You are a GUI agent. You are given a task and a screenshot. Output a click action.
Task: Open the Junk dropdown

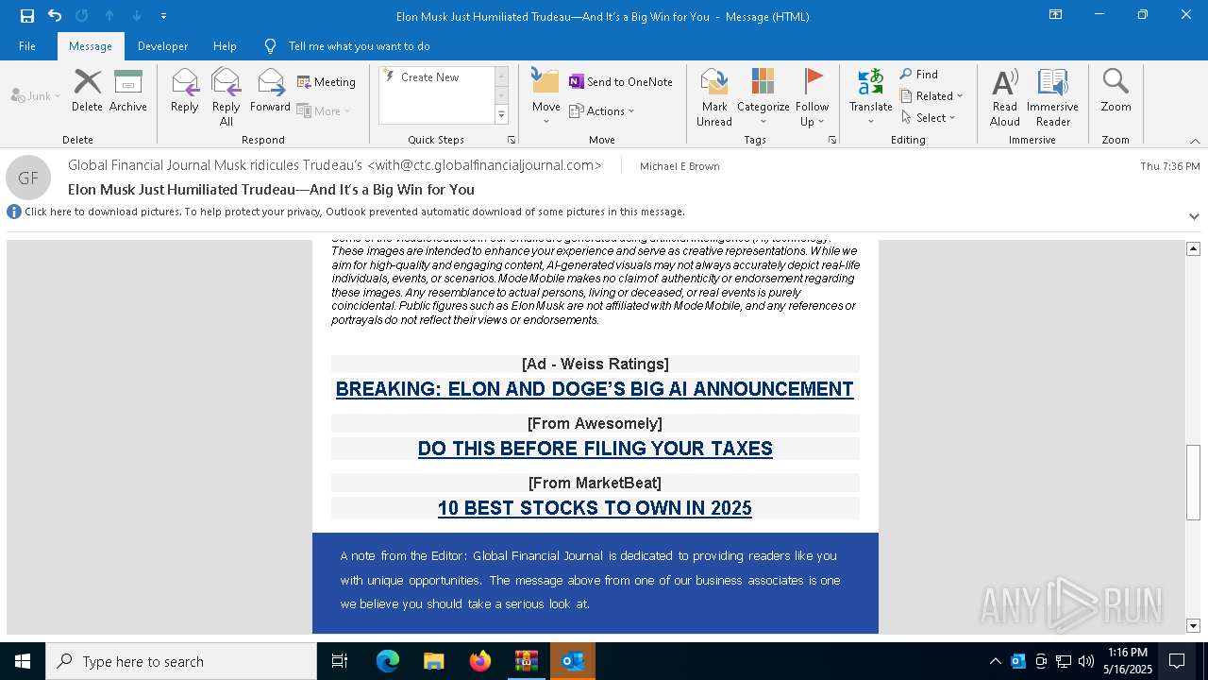pyautogui.click(x=36, y=95)
